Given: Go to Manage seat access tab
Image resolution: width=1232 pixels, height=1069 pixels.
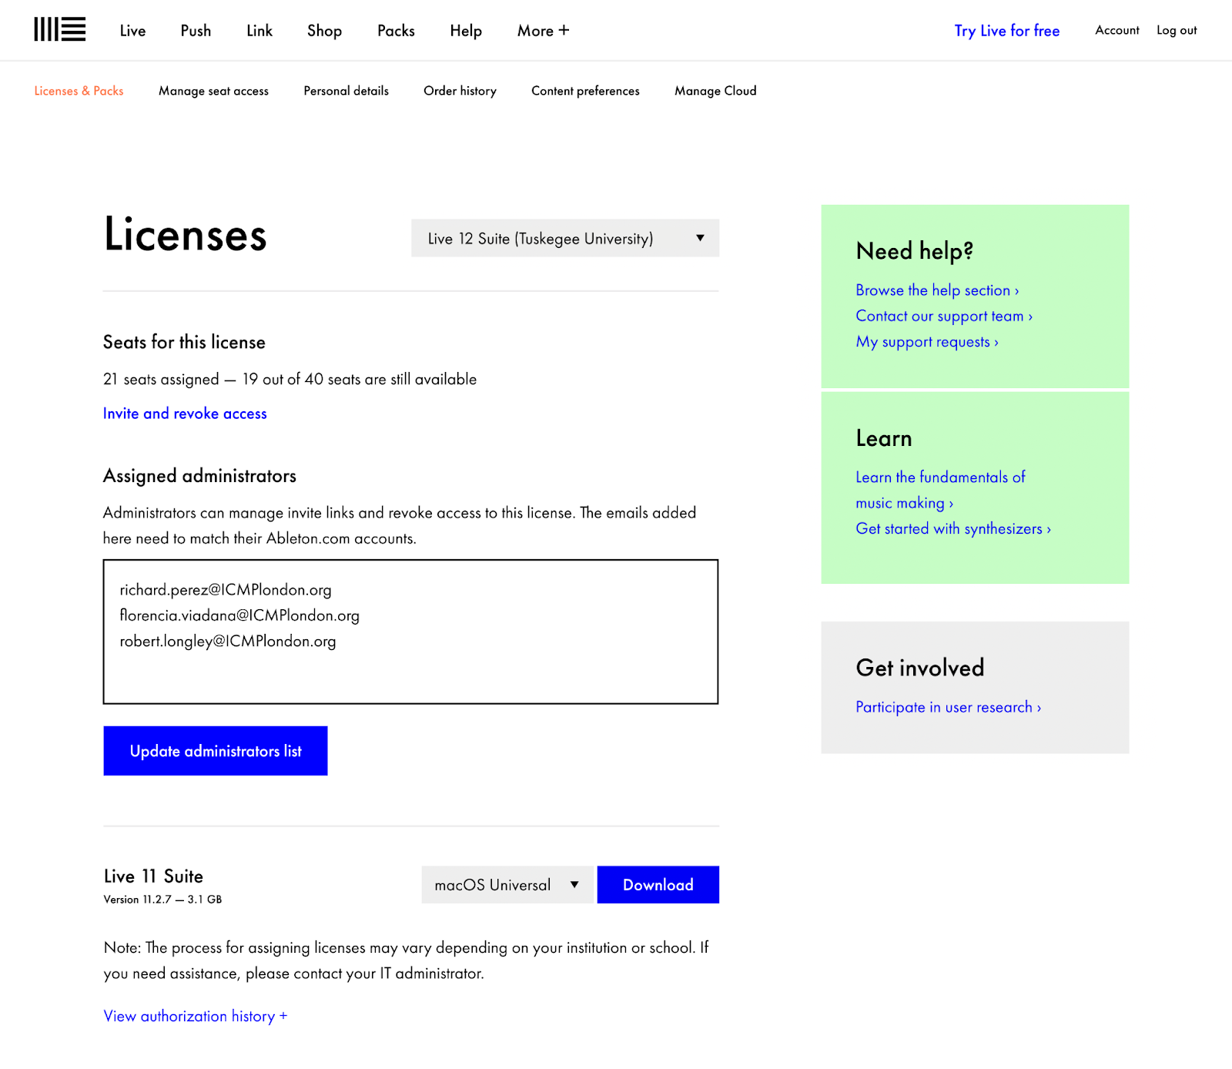Looking at the screenshot, I should click(213, 91).
